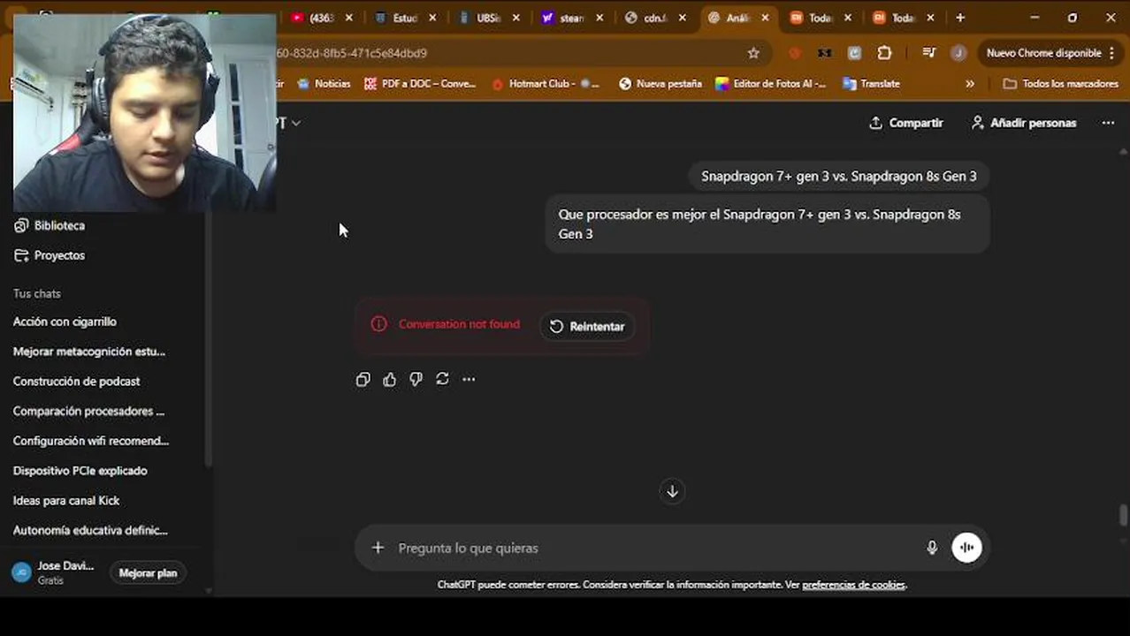This screenshot has height=636, width=1130.
Task: Click the plus icon to attach files
Action: pos(378,548)
